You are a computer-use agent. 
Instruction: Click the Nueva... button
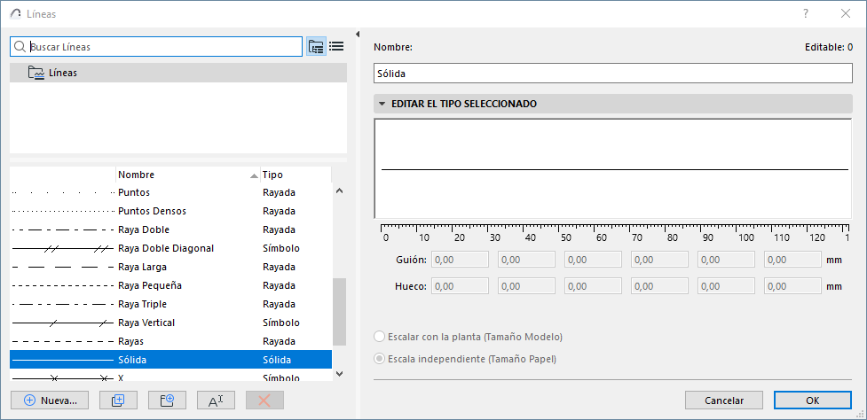click(x=50, y=401)
